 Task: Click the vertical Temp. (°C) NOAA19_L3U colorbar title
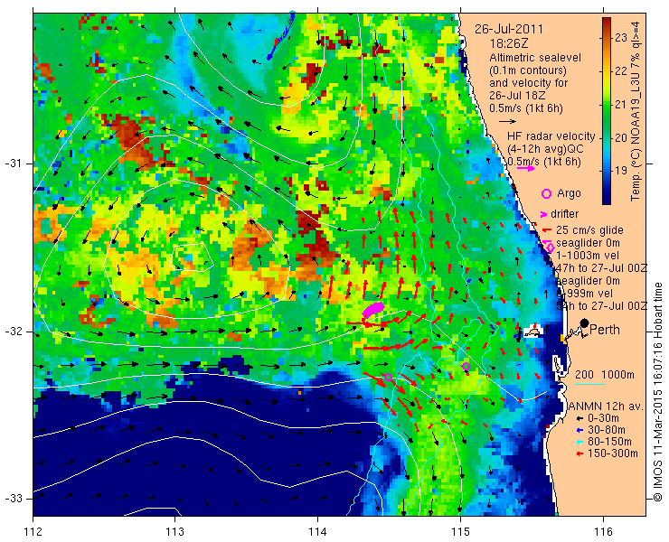click(x=636, y=110)
